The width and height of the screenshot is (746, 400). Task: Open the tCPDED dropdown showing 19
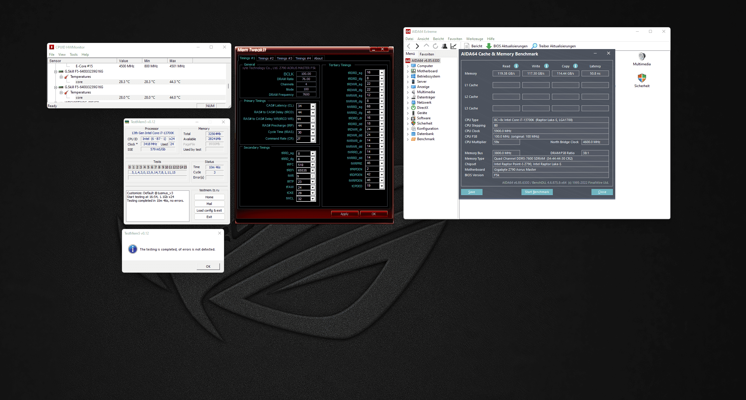click(382, 186)
